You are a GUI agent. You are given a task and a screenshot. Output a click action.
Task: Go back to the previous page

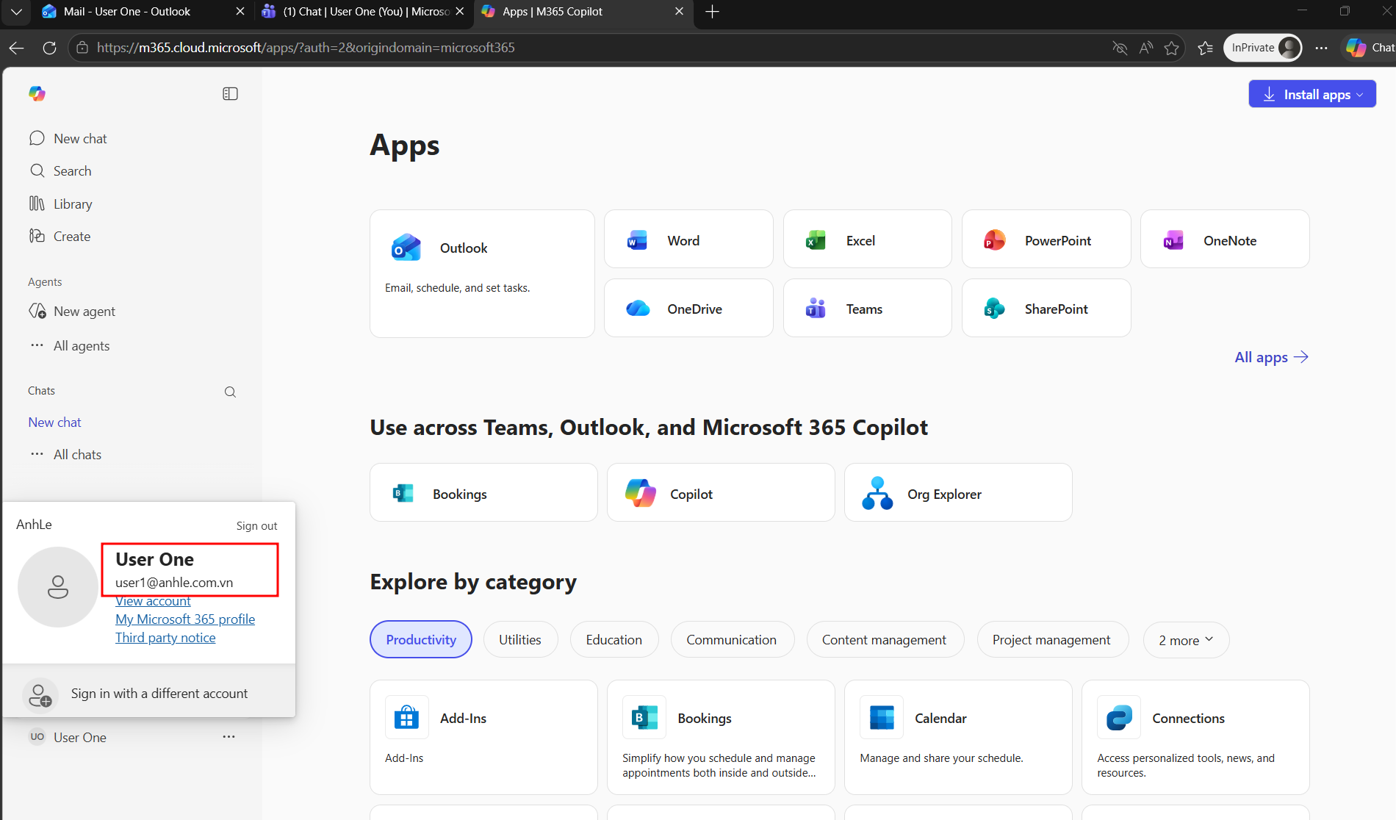[x=16, y=48]
